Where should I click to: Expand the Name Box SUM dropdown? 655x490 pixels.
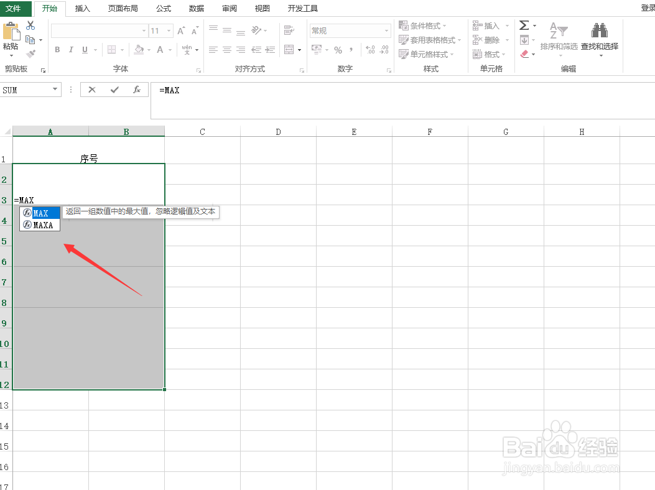pos(55,90)
